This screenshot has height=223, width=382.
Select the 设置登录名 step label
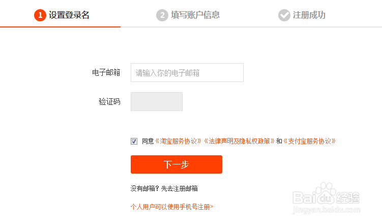[69, 15]
